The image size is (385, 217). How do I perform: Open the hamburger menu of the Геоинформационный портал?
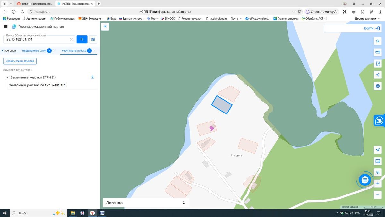coord(5,27)
